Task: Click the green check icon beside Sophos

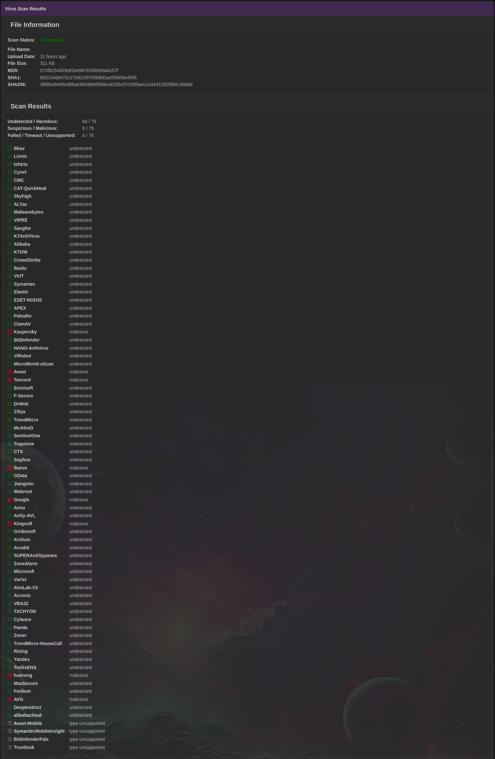Action: click(x=10, y=460)
